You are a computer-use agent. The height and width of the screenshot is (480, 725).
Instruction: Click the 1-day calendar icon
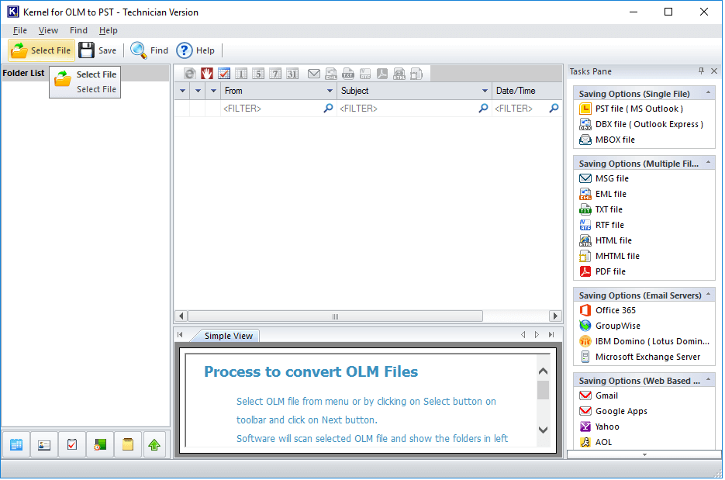click(x=241, y=74)
